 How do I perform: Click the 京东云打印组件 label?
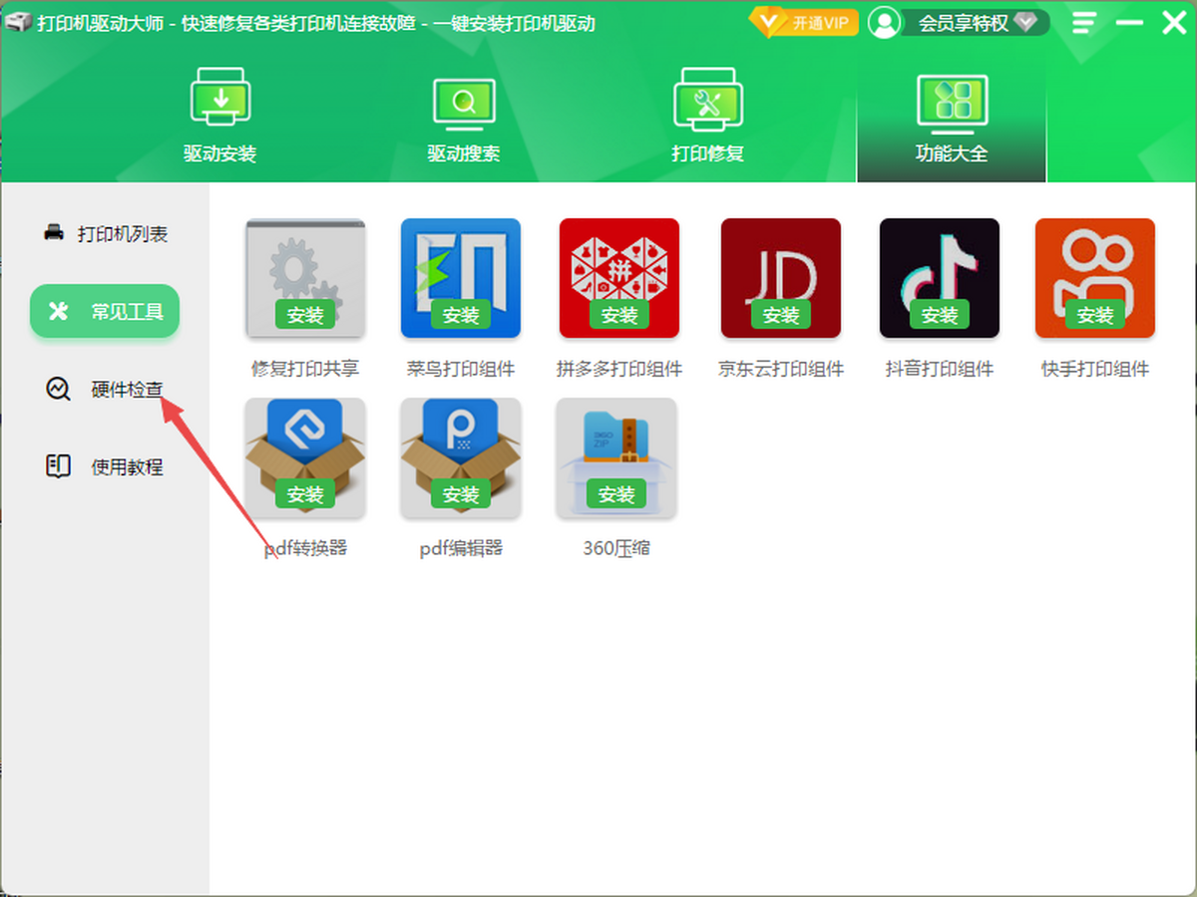pyautogui.click(x=781, y=369)
